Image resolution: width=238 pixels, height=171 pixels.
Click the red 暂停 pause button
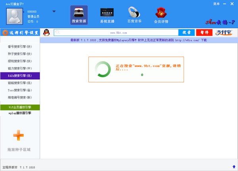pyautogui.click(x=204, y=33)
